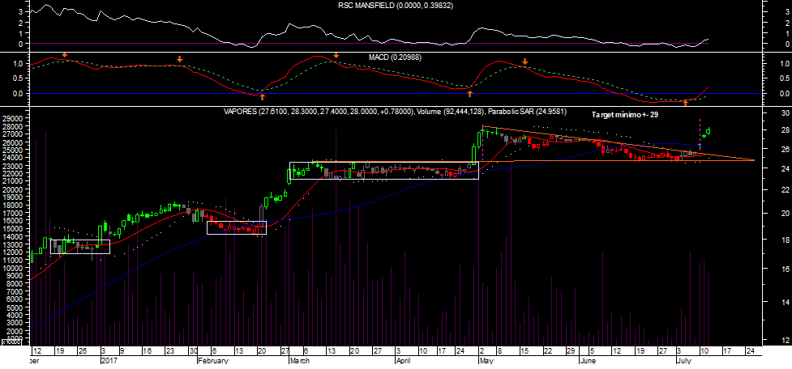792x369 pixels.
Task: Click the May month label
Action: coord(486,361)
